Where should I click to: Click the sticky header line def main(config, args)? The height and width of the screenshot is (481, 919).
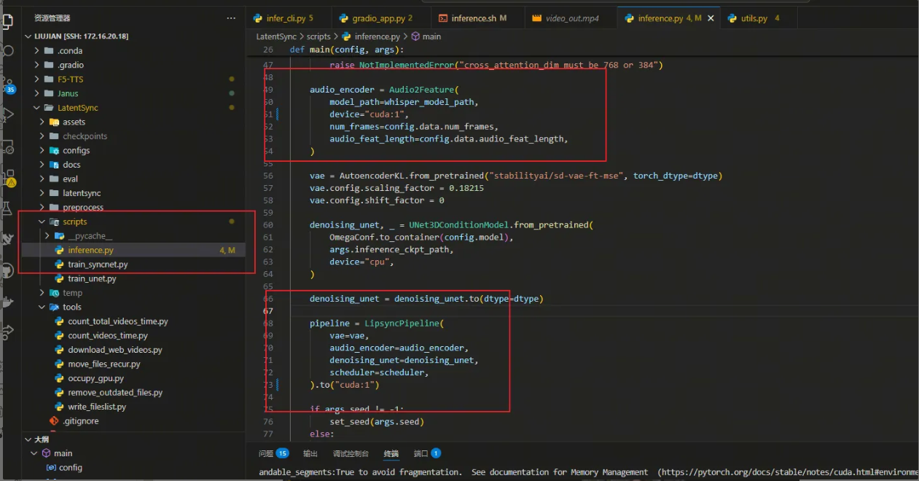346,50
